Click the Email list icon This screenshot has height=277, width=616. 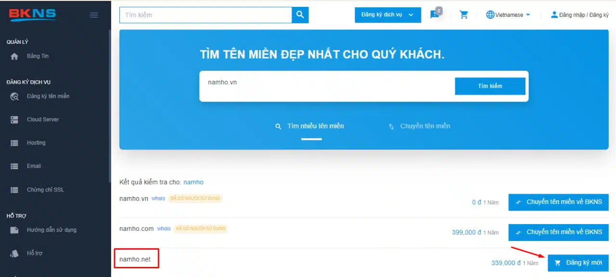tap(14, 166)
